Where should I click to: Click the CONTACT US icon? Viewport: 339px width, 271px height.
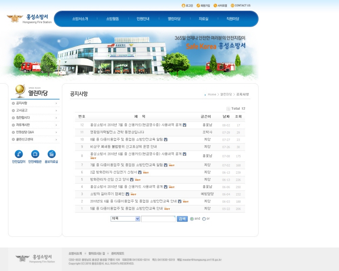click(233, 5)
